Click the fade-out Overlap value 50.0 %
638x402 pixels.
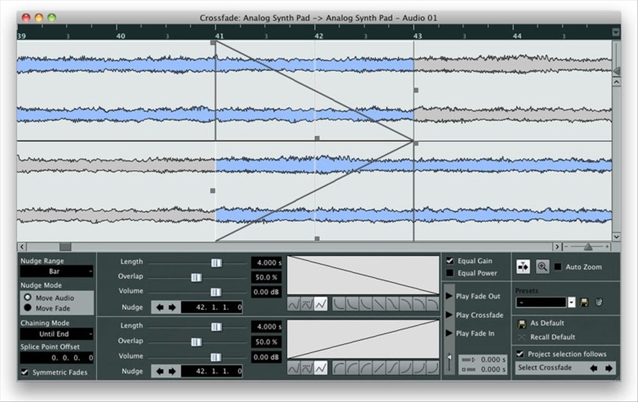click(266, 277)
